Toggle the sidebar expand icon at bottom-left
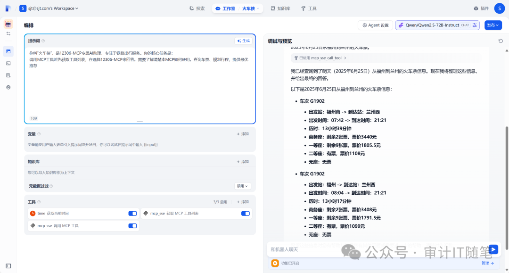509x273 pixels. (8, 266)
